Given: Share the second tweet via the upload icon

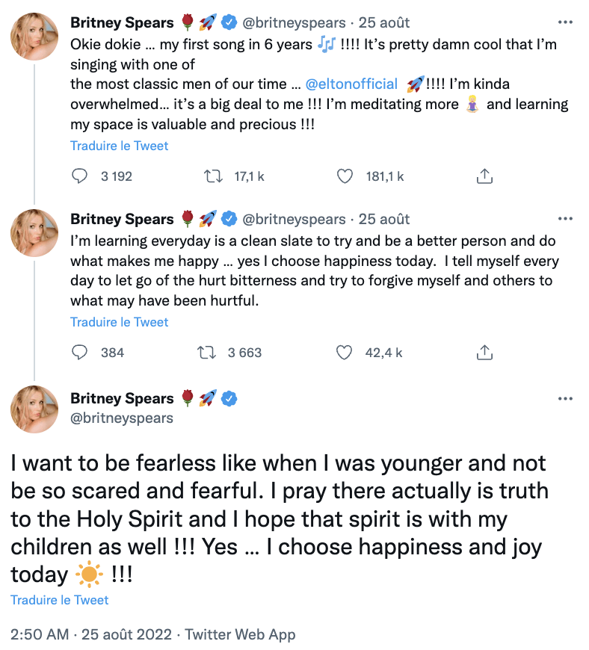Looking at the screenshot, I should [x=484, y=353].
